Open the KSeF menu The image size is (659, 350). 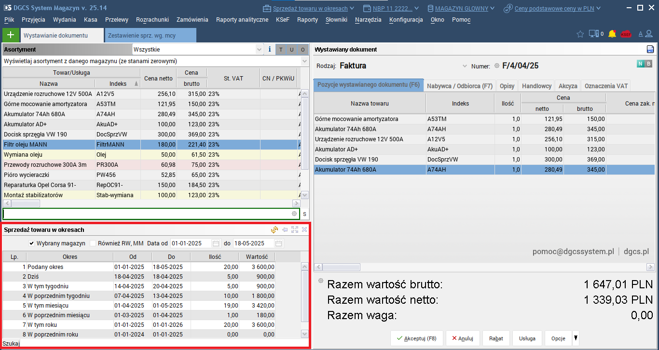pos(283,20)
